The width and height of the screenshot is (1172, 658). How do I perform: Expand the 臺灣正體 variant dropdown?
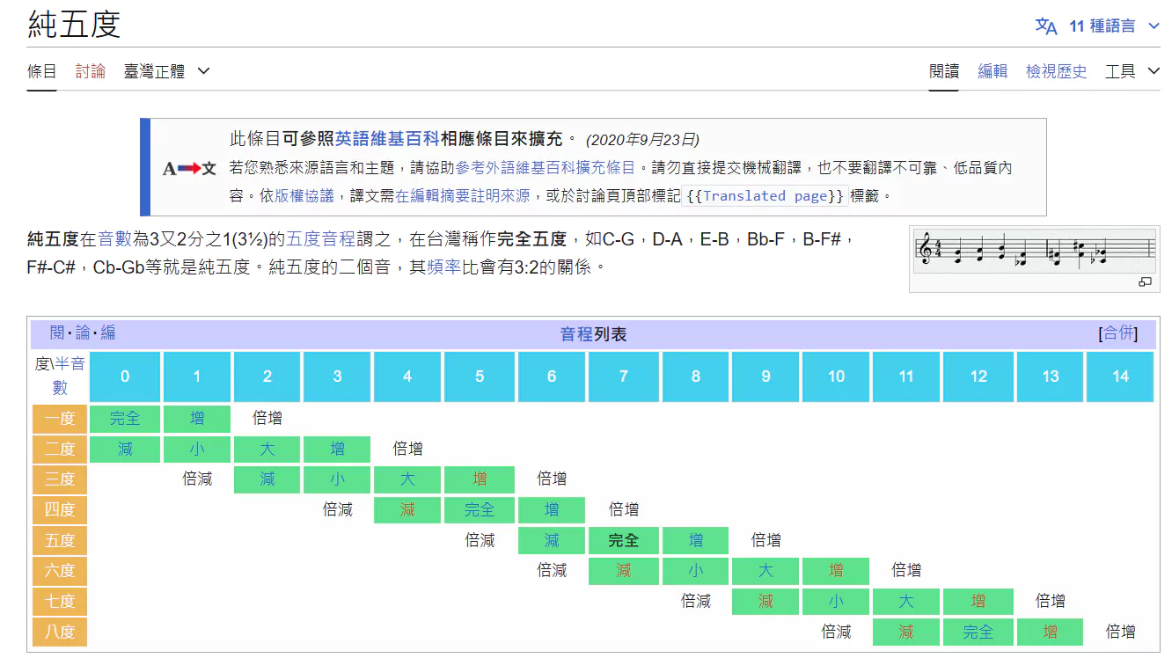click(166, 71)
